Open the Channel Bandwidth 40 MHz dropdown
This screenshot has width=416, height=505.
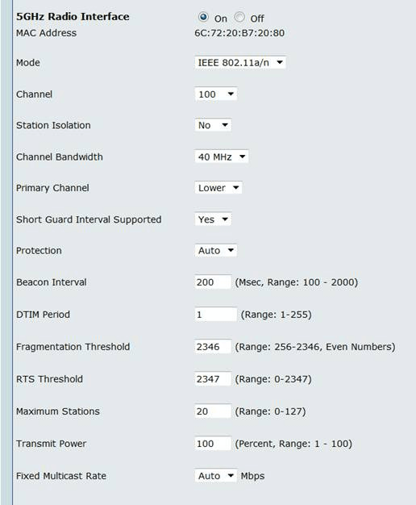[222, 157]
